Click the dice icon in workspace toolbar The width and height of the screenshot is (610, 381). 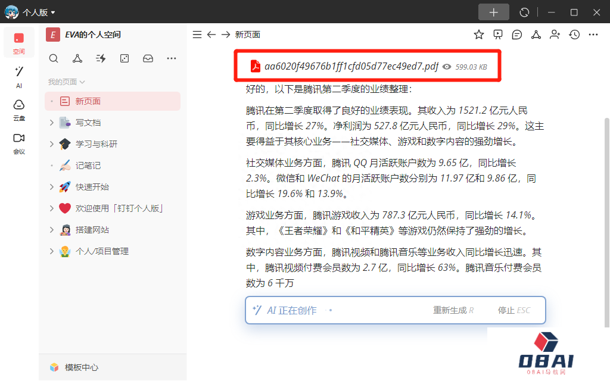point(125,59)
